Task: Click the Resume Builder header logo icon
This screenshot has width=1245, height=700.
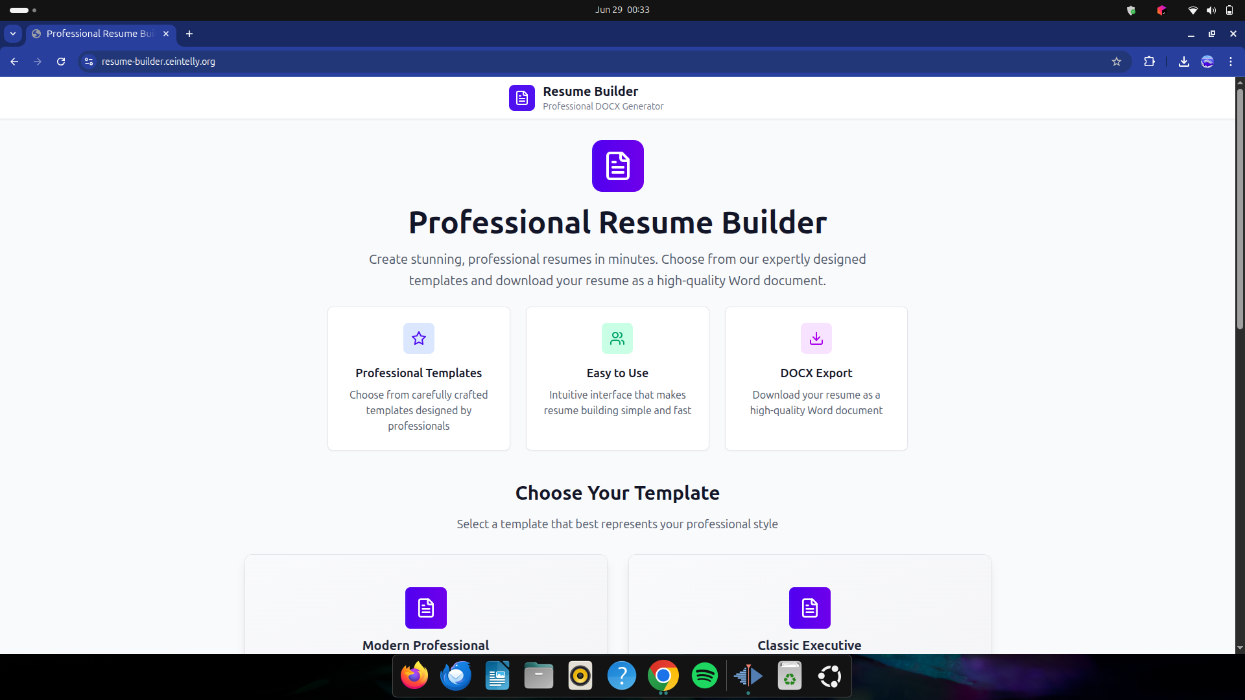Action: [521, 98]
